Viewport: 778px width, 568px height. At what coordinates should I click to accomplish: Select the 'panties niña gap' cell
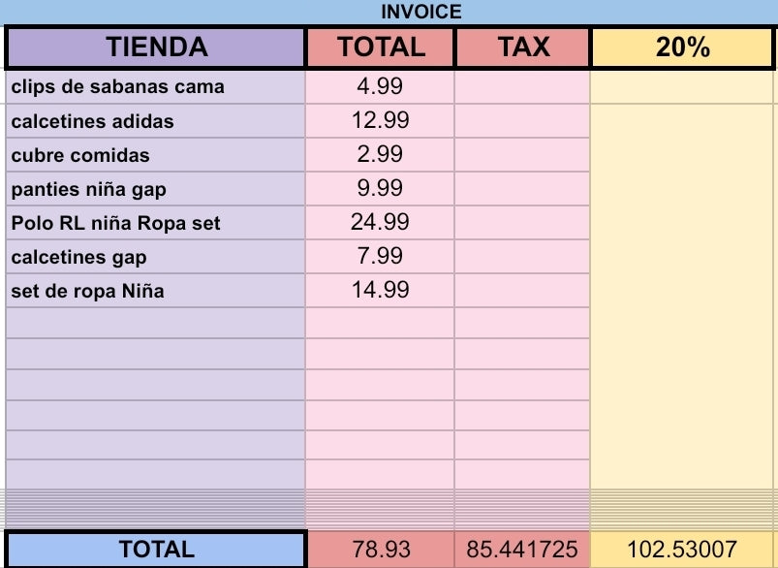pos(155,189)
